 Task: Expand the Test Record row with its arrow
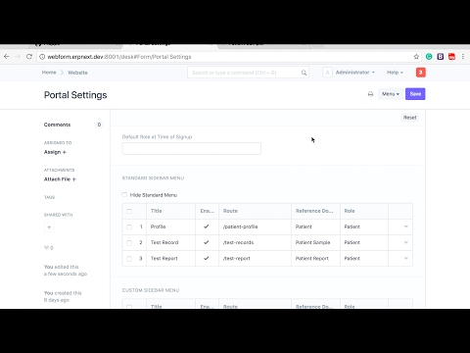tap(406, 242)
